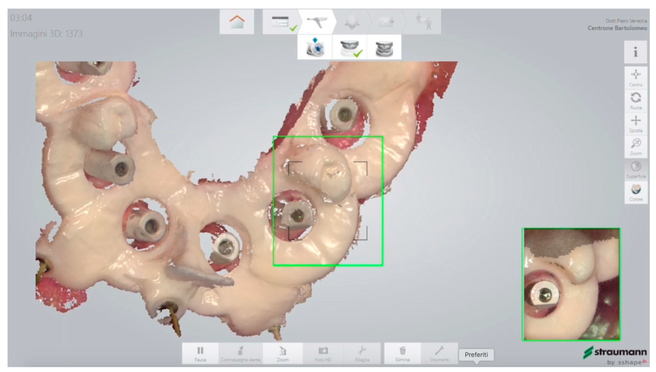Activate the Ruota rotate tool
The height and width of the screenshot is (372, 656).
click(635, 99)
